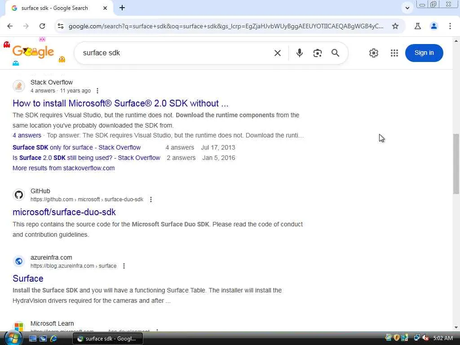Reload the current page
This screenshot has width=460, height=345.
(42, 26)
